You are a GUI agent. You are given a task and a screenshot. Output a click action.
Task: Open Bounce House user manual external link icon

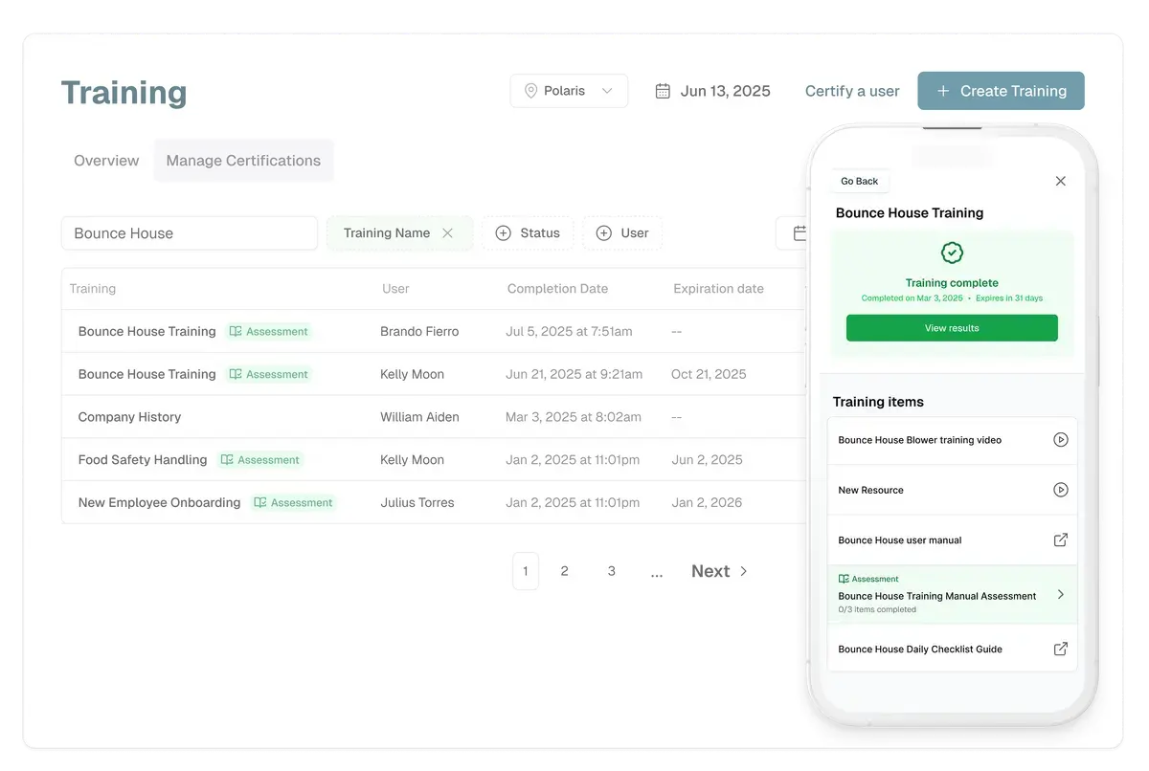click(1060, 540)
